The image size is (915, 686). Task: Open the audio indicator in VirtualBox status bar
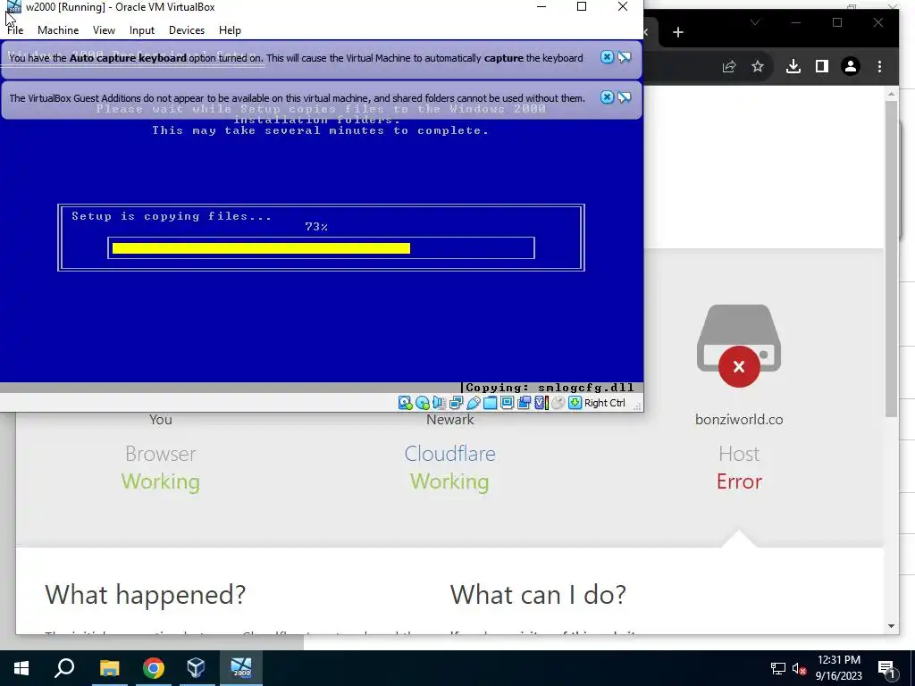click(439, 403)
